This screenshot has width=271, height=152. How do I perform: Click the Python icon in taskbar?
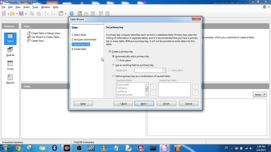point(128,148)
